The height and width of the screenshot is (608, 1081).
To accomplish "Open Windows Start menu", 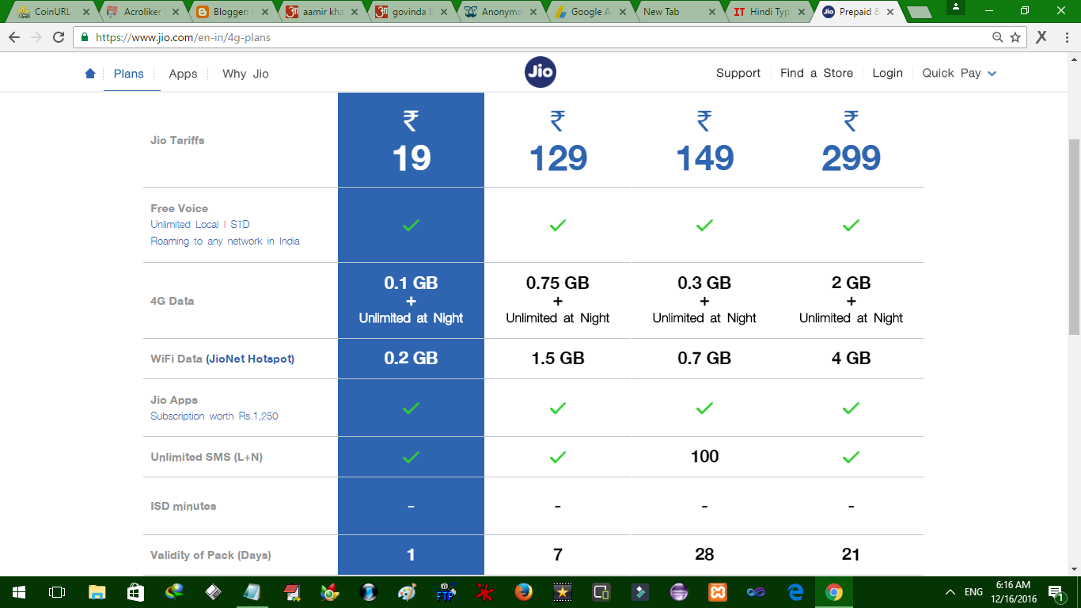I will [18, 592].
